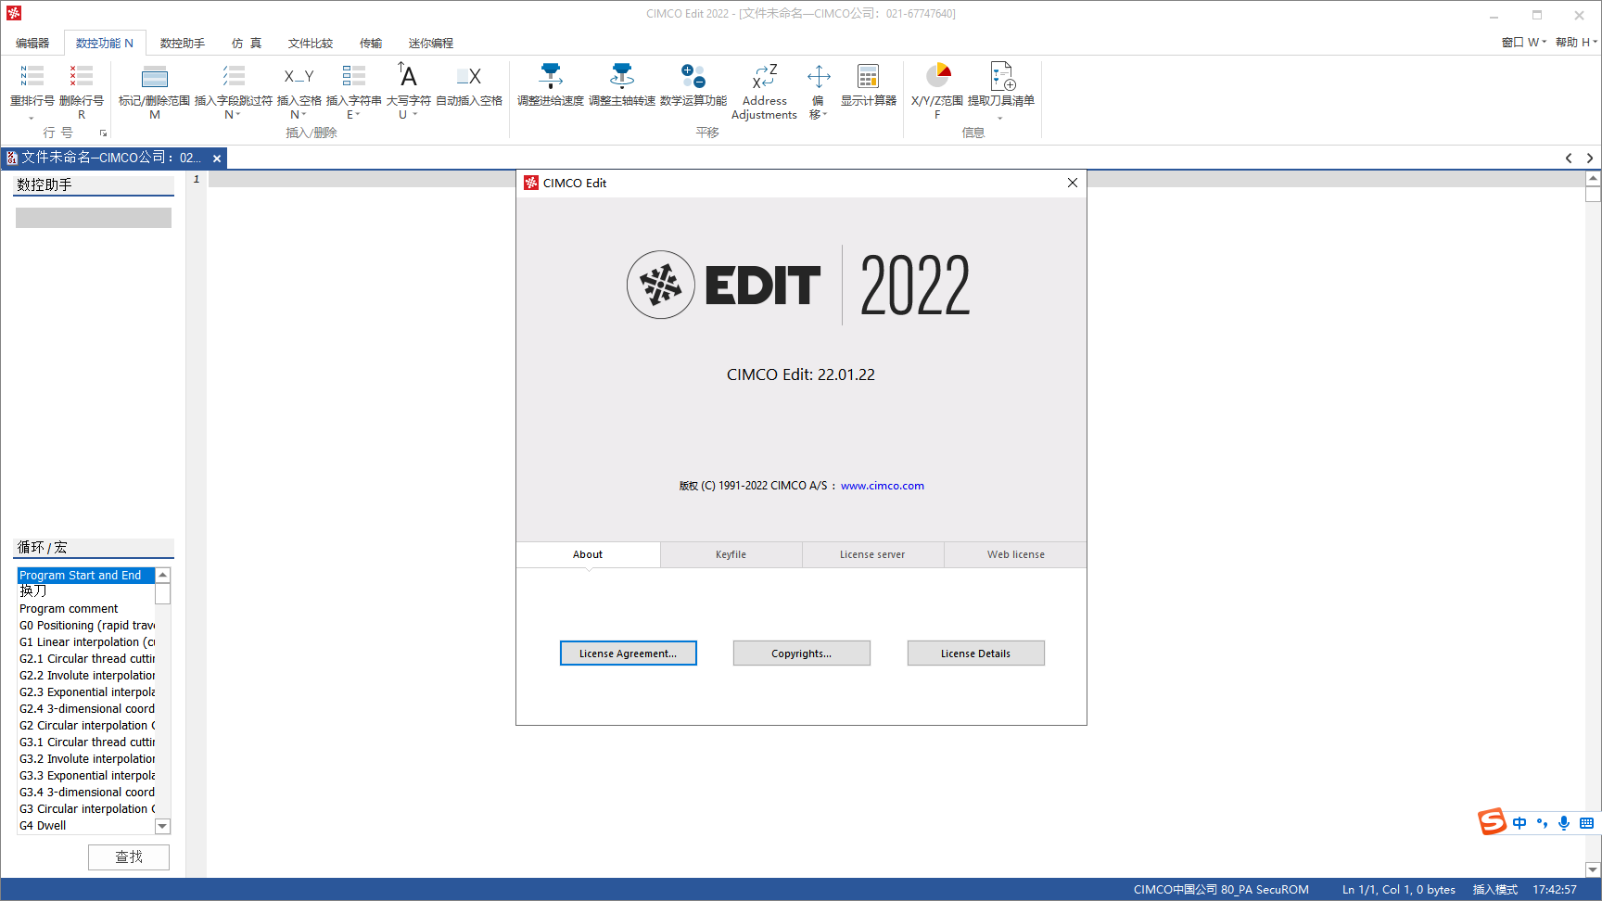Click previous document tab arrow

[x=1569, y=159]
